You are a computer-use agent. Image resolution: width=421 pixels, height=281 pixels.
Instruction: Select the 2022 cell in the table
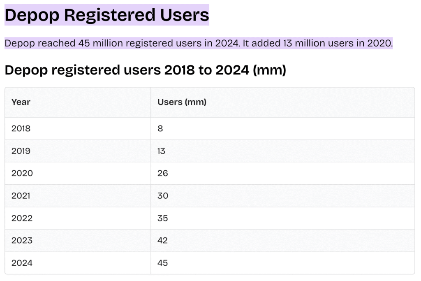point(22,218)
